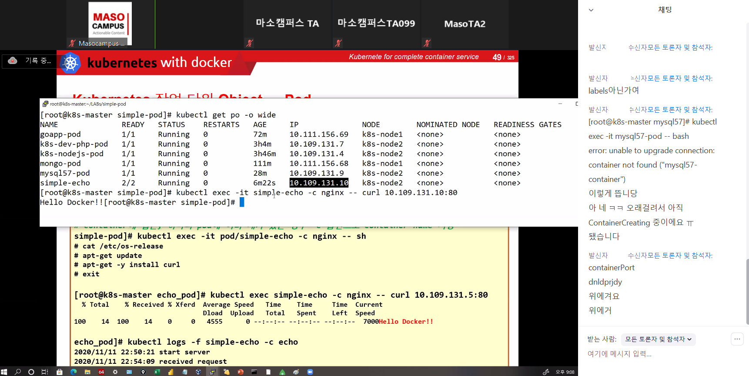Open Windows Start menu
The height and width of the screenshot is (376, 749).
point(4,372)
